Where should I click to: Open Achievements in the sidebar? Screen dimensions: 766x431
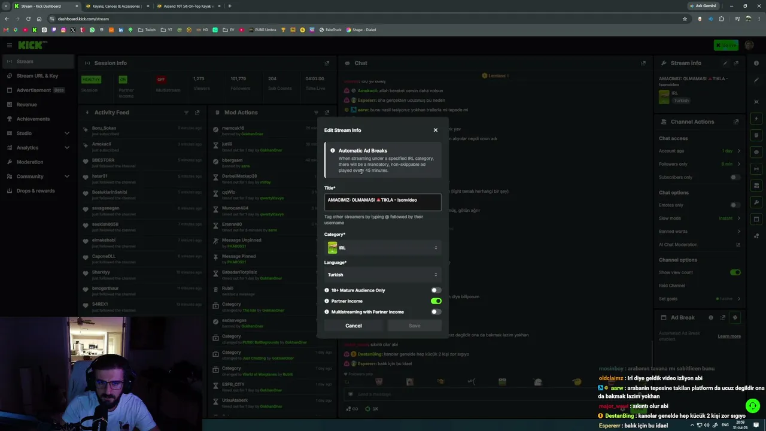click(37, 119)
